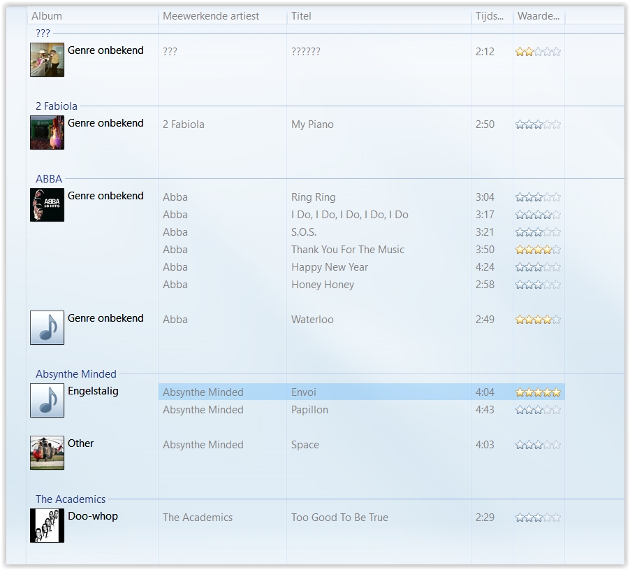Click the ABBA 18 Hits album cover
The height and width of the screenshot is (570, 630).
coord(47,205)
